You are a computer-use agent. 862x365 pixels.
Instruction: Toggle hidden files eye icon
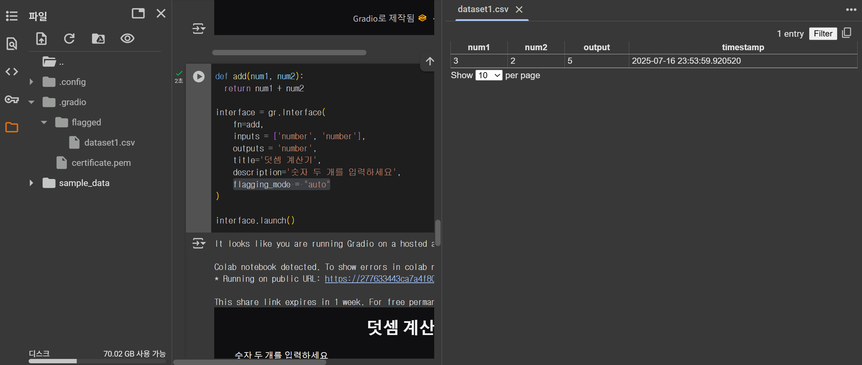127,39
